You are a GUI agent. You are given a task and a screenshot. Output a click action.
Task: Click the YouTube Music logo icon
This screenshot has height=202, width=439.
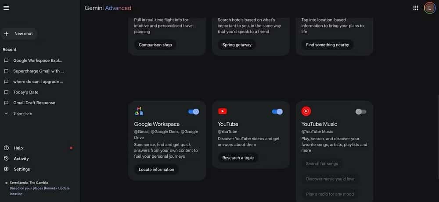click(306, 111)
